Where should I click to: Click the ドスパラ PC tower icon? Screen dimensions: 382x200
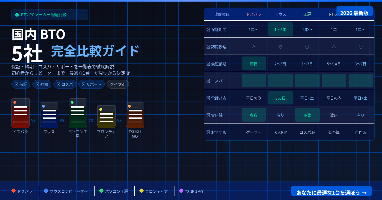pyautogui.click(x=20, y=113)
